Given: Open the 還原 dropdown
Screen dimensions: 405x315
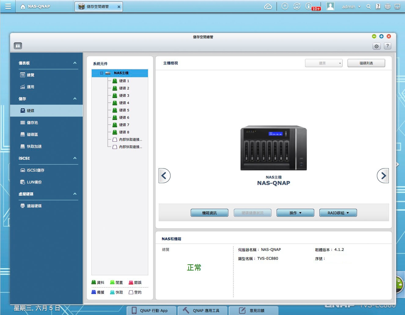Looking at the screenshot, I should [324, 63].
